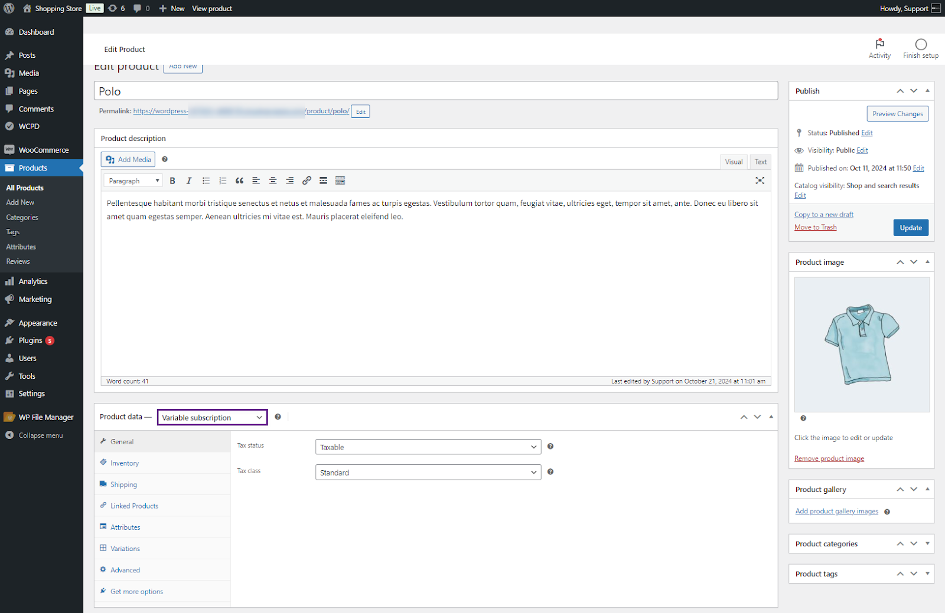Click the polo shirt product image
This screenshot has height=613, width=945.
[x=862, y=345]
